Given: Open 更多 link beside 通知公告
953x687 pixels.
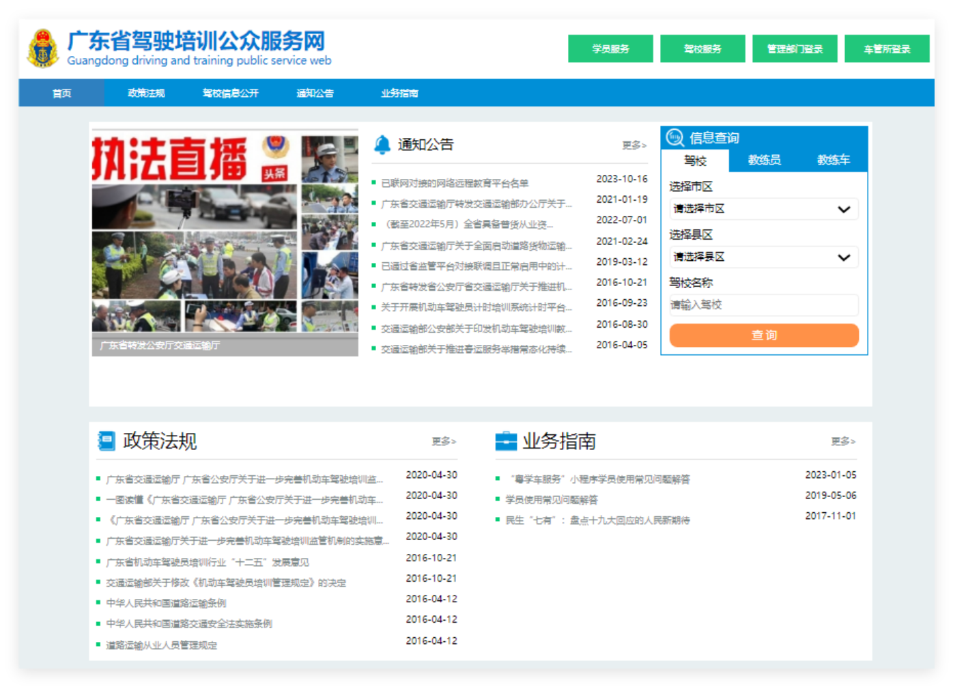Looking at the screenshot, I should (x=632, y=144).
